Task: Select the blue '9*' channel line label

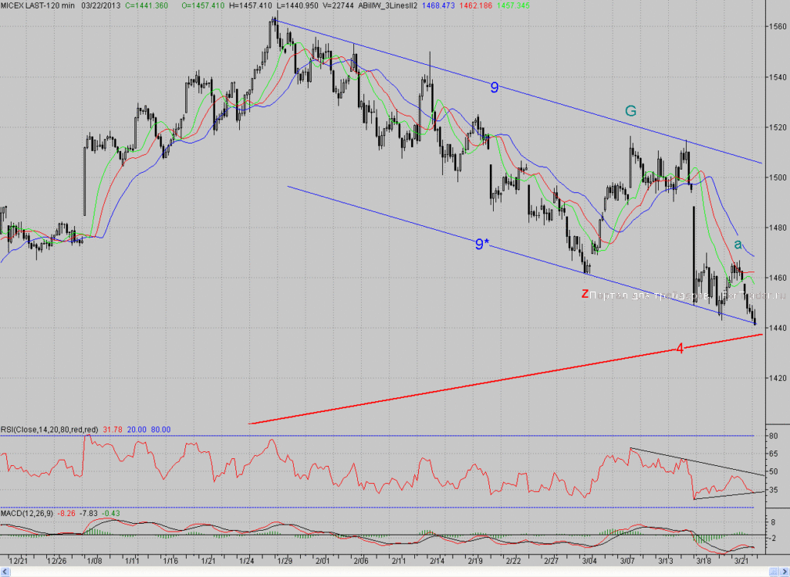Action: (x=482, y=245)
